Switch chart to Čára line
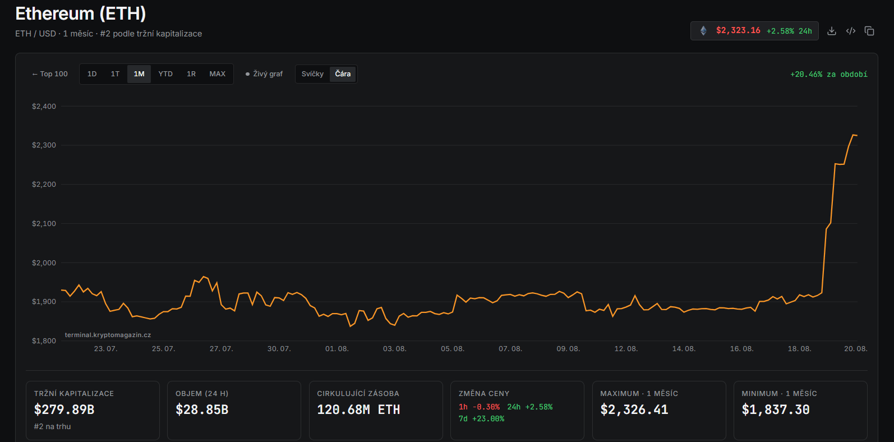Viewport: 894px width, 442px height. pos(343,74)
